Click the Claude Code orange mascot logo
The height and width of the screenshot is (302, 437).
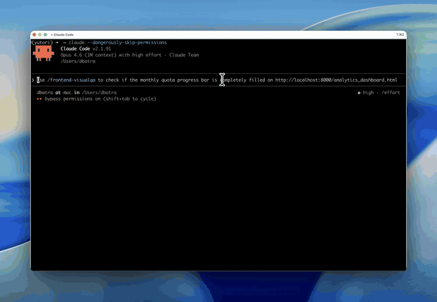point(43,53)
